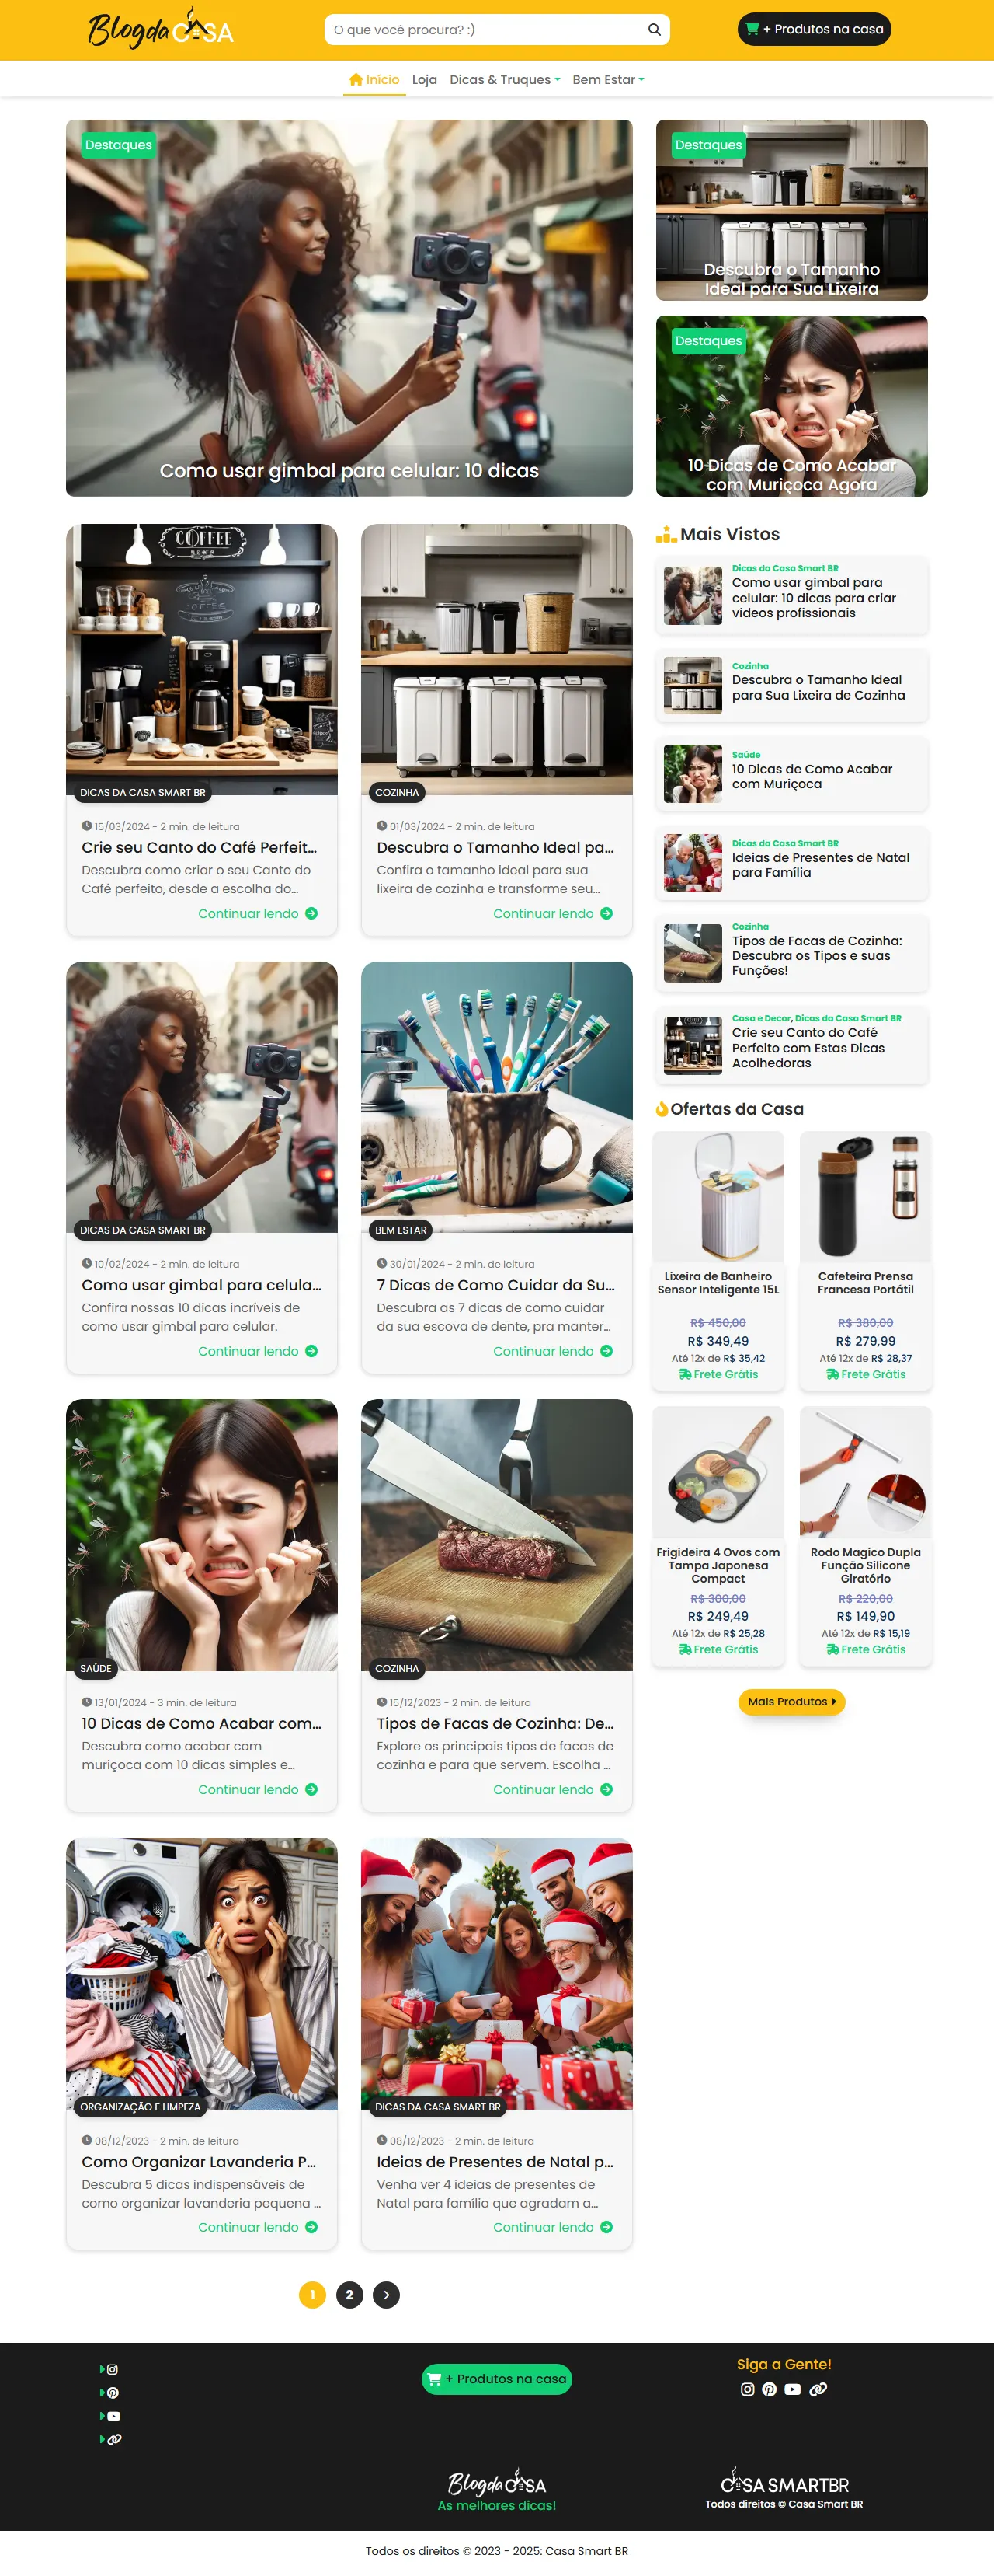The width and height of the screenshot is (994, 2576).
Task: Open the Pinterest icon under Siga a Gente
Action: (x=770, y=2389)
